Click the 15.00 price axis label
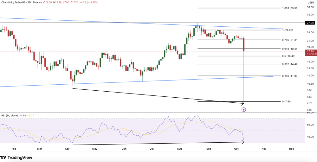 click(x=310, y=62)
